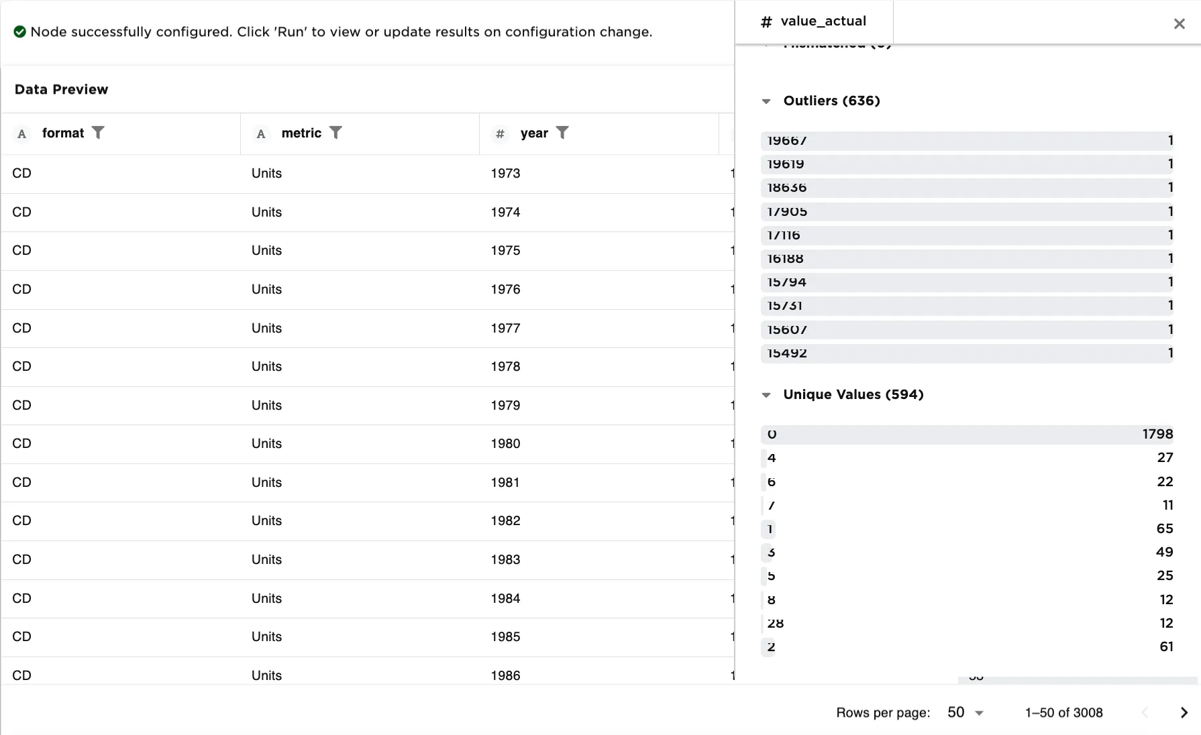Filter the metric column
This screenshot has width=1201, height=735.
pyautogui.click(x=335, y=133)
